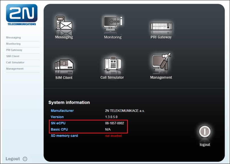Click the SD memory card label
Image resolution: width=230 pixels, height=164 pixels.
pyautogui.click(x=64, y=136)
